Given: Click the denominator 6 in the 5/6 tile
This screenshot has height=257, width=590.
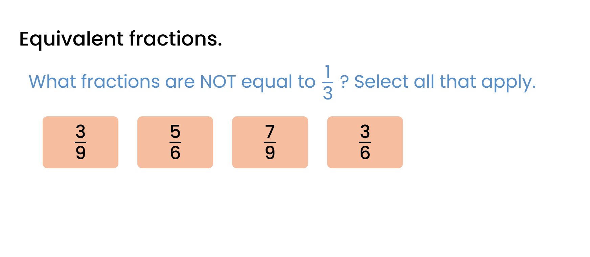Looking at the screenshot, I should point(175,152).
